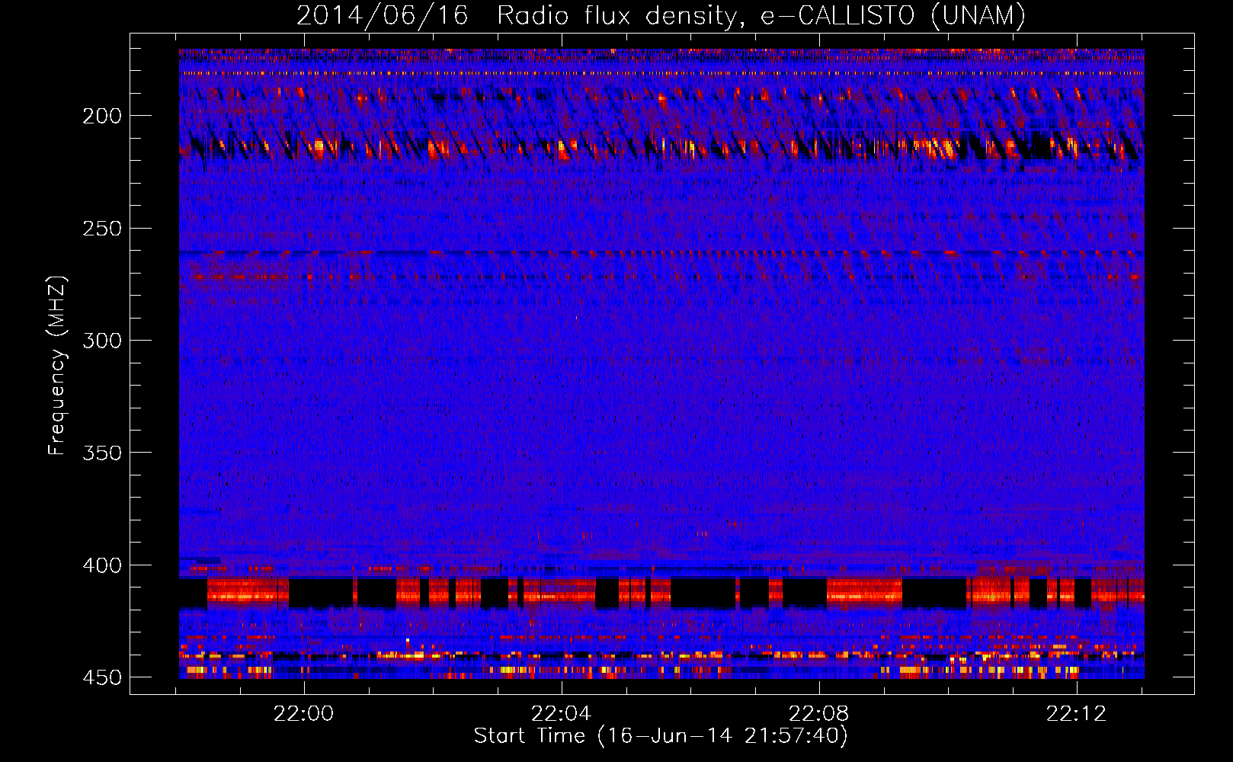Click the '300' frequency tick label
This screenshot has height=762, width=1233.
pos(102,341)
